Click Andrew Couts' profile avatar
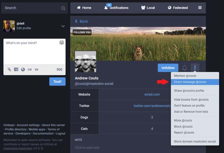The image size is (224, 153). click(x=85, y=61)
